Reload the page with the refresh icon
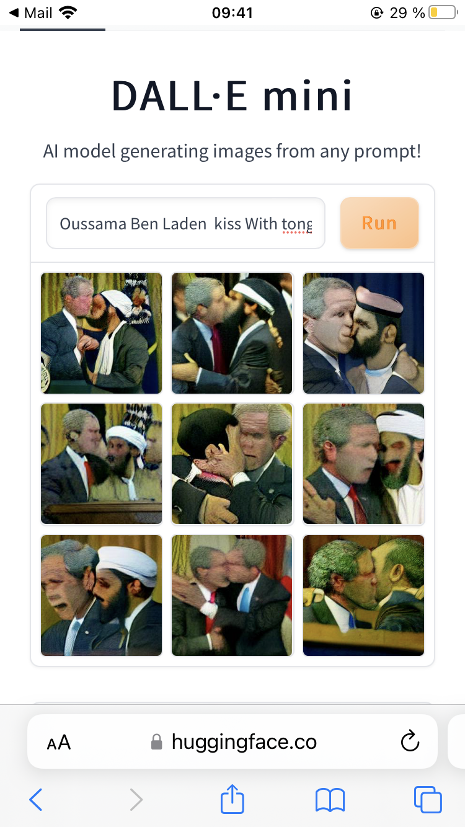The height and width of the screenshot is (827, 465). click(410, 741)
